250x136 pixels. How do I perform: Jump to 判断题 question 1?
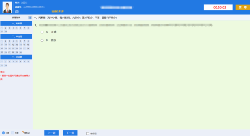(2, 28)
